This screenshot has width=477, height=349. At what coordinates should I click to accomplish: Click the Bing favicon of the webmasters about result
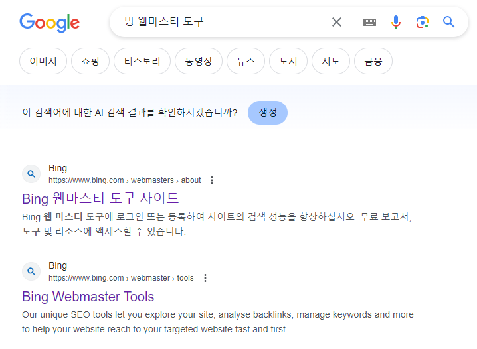31,174
